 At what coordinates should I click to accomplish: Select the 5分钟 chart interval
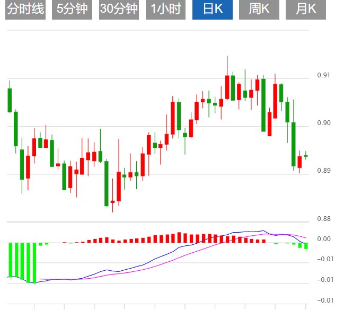point(72,9)
